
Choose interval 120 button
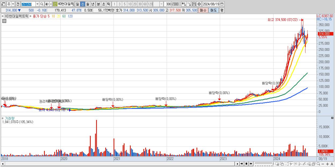pos(150,4)
